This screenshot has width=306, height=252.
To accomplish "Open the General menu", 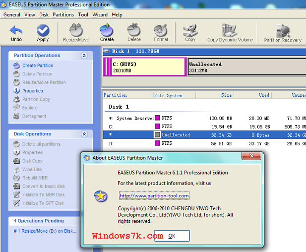I will point(12,15).
